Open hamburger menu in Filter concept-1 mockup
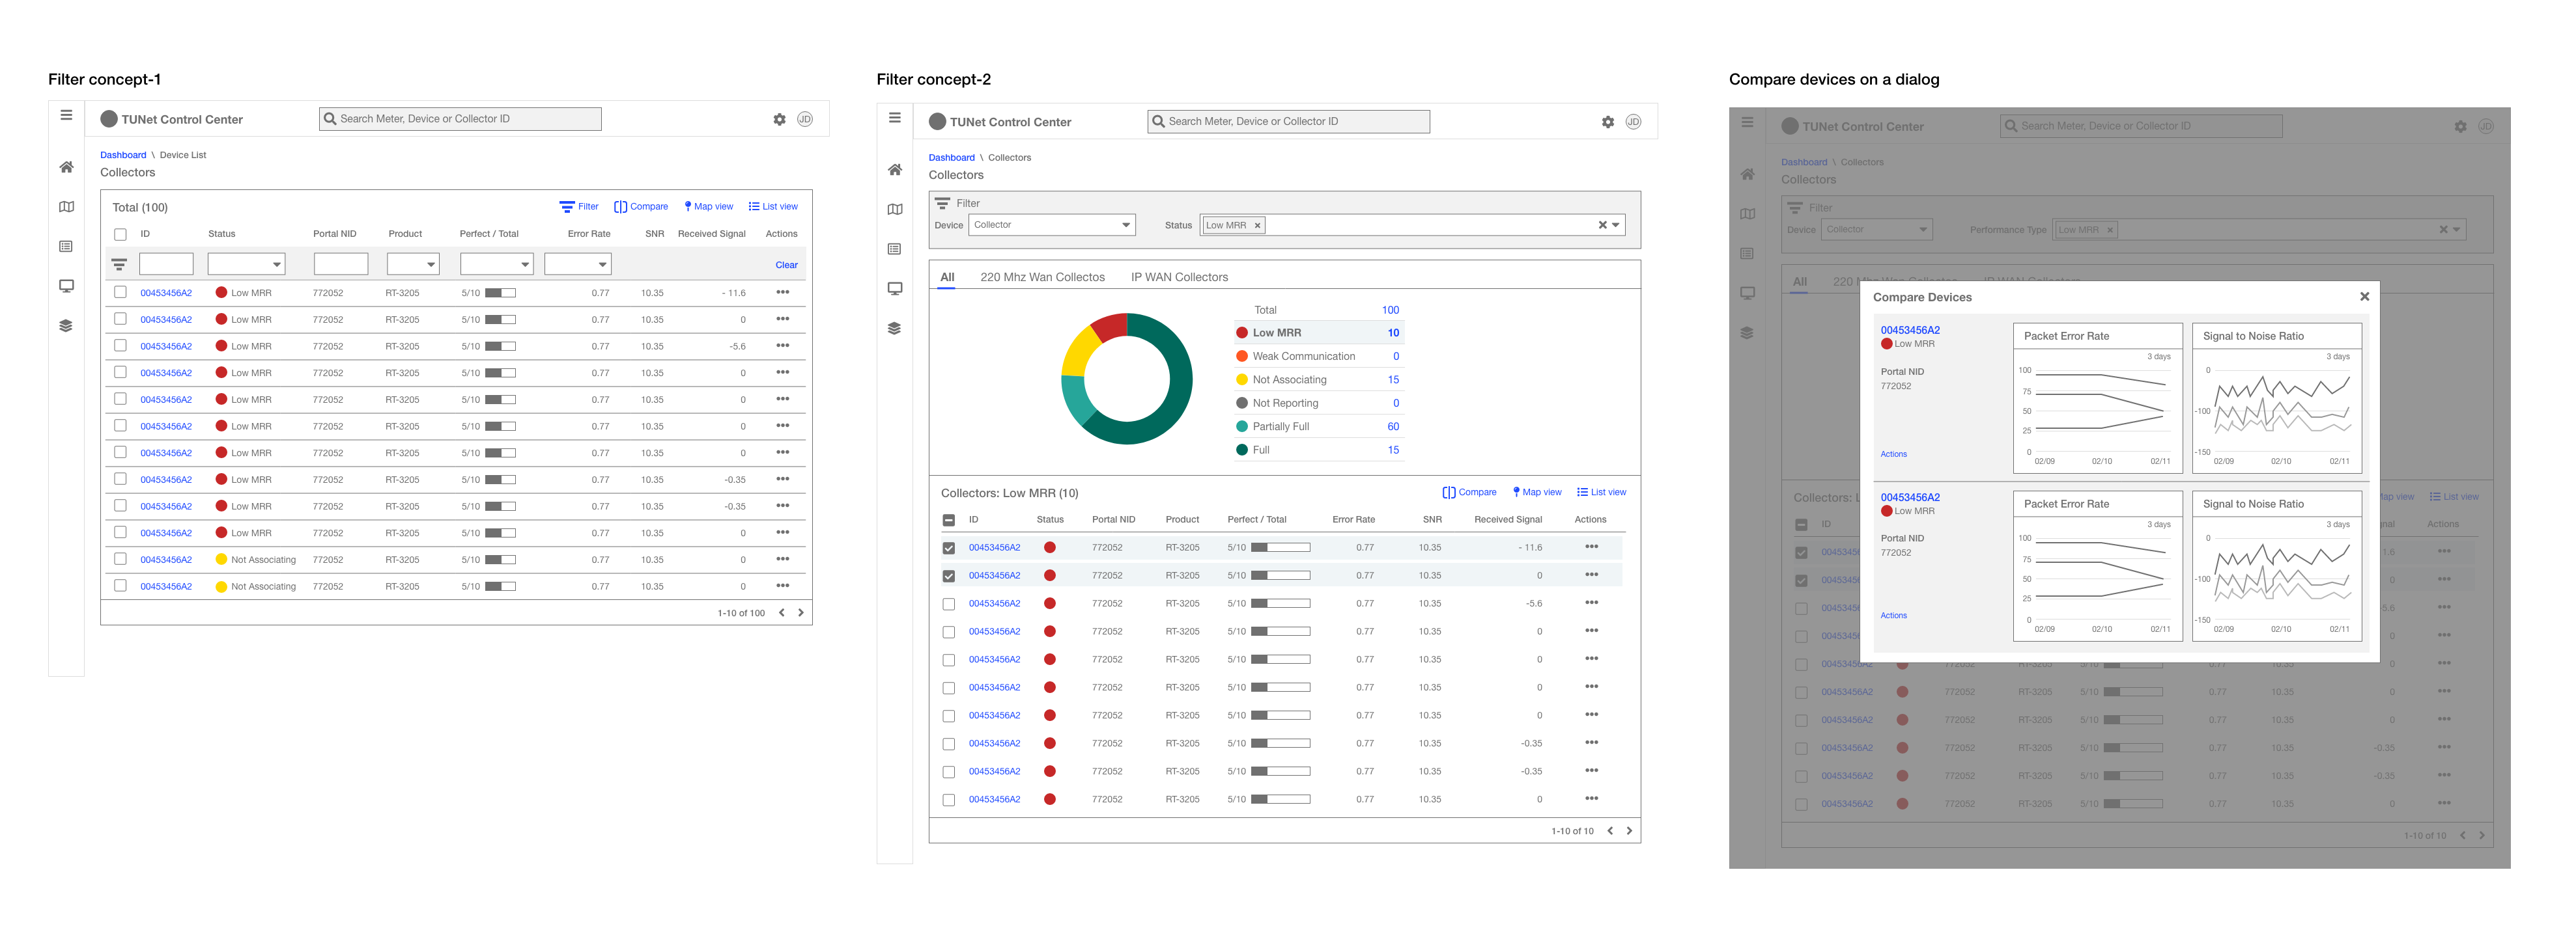Screen dimensions: 2576x926 point(66,115)
